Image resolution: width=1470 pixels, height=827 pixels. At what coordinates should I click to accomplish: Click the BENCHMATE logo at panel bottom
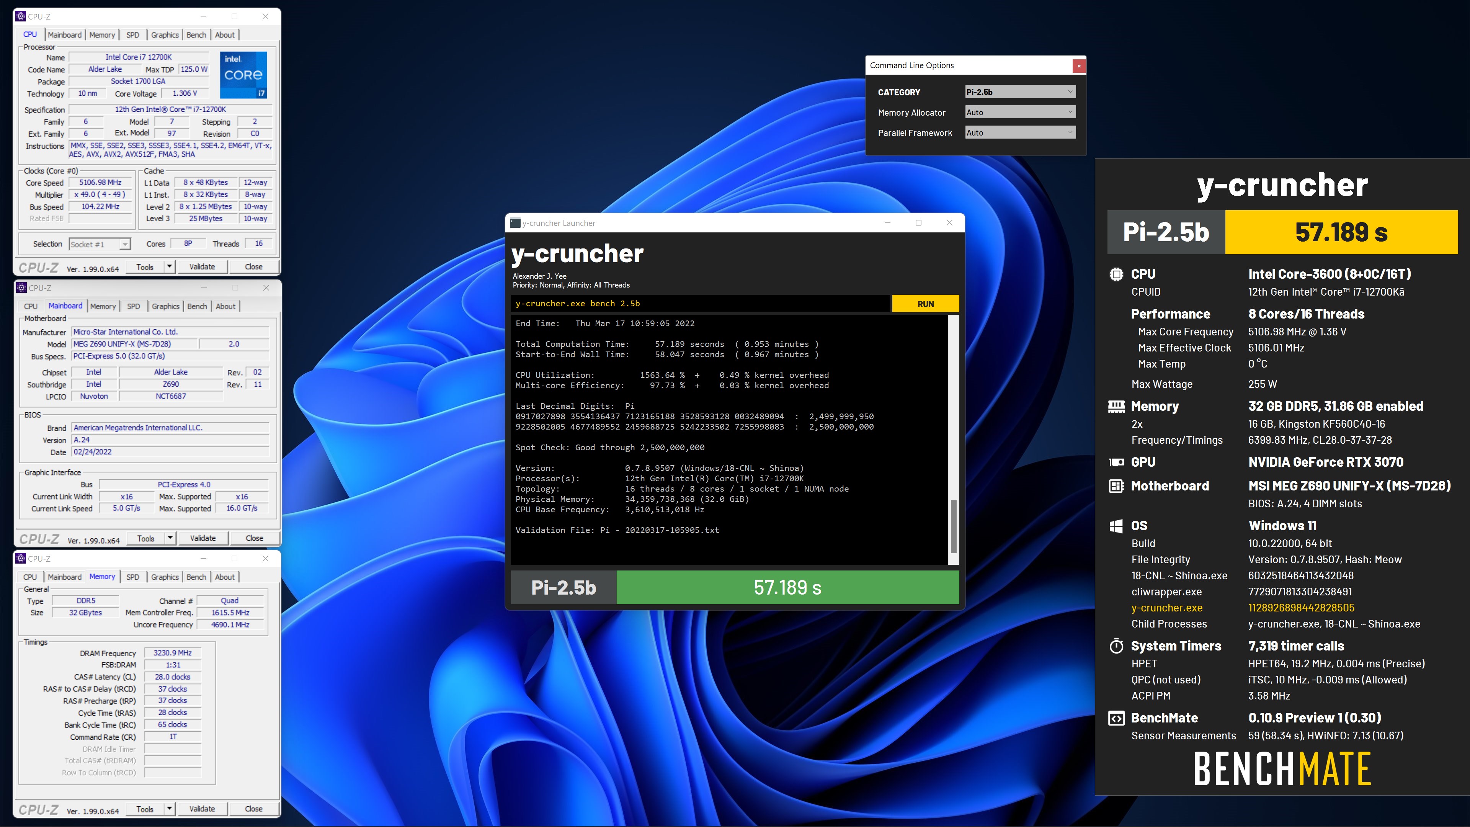click(x=1282, y=769)
